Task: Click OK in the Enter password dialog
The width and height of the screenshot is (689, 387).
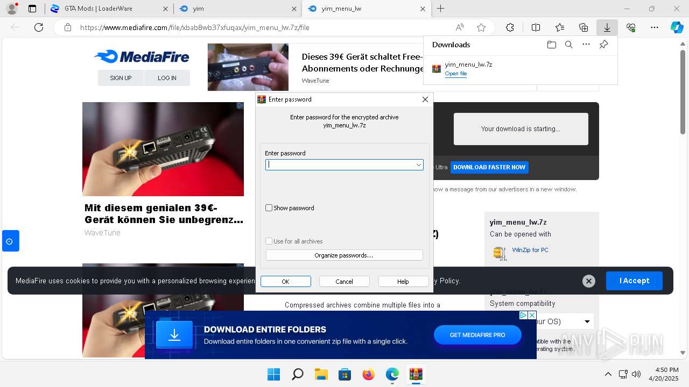Action: [x=285, y=282]
